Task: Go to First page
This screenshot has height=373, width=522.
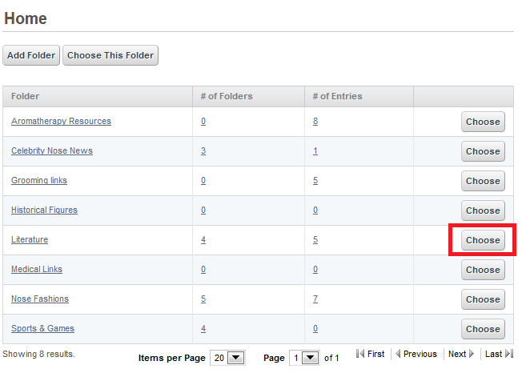Action: tap(370, 354)
